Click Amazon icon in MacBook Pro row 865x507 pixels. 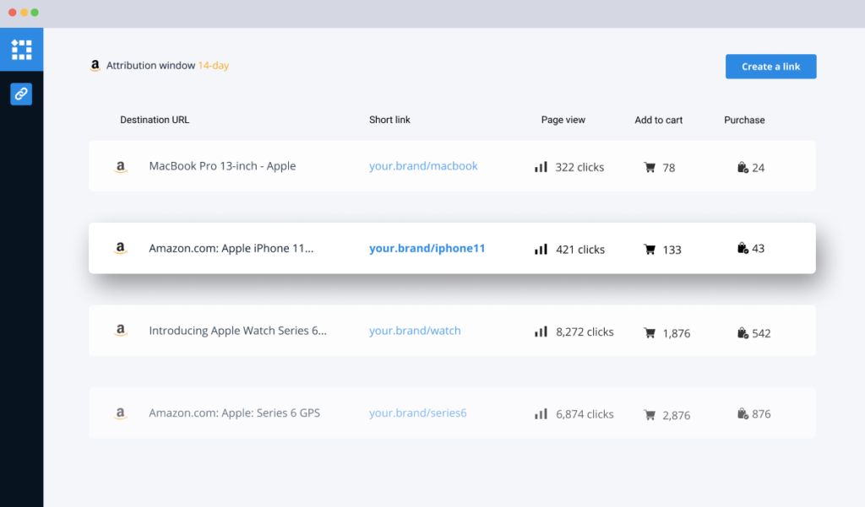click(121, 167)
